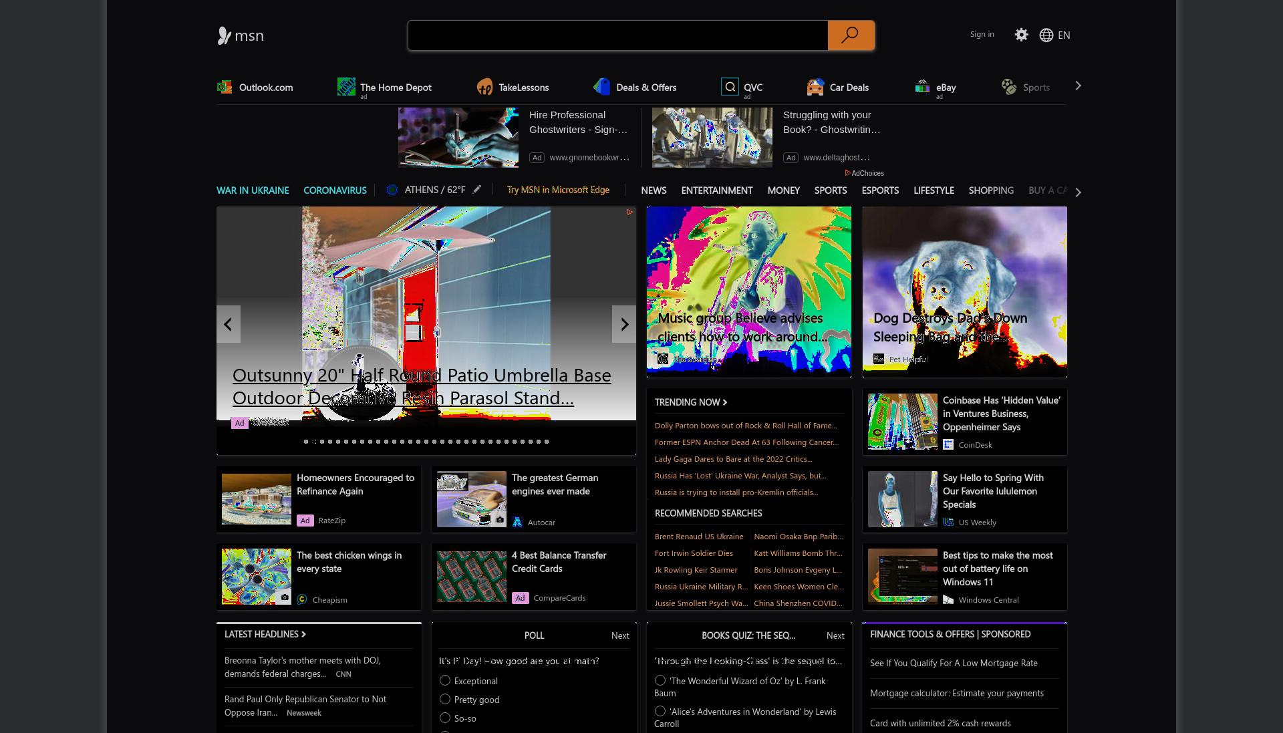Open the NEWS menu tab
This screenshot has width=1283, height=733.
[654, 190]
